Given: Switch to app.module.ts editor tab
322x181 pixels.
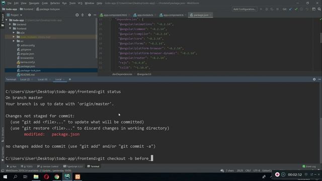Looking at the screenshot, I should 145,15.
